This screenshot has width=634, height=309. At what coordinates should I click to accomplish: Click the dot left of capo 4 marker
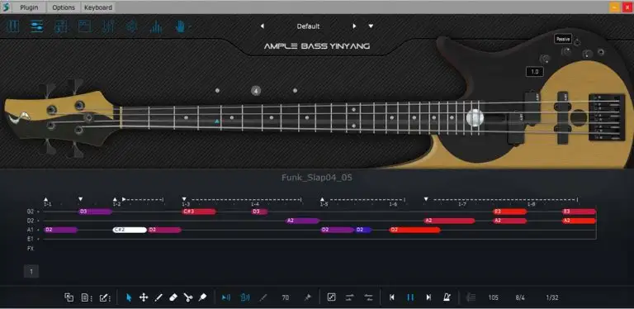point(217,91)
